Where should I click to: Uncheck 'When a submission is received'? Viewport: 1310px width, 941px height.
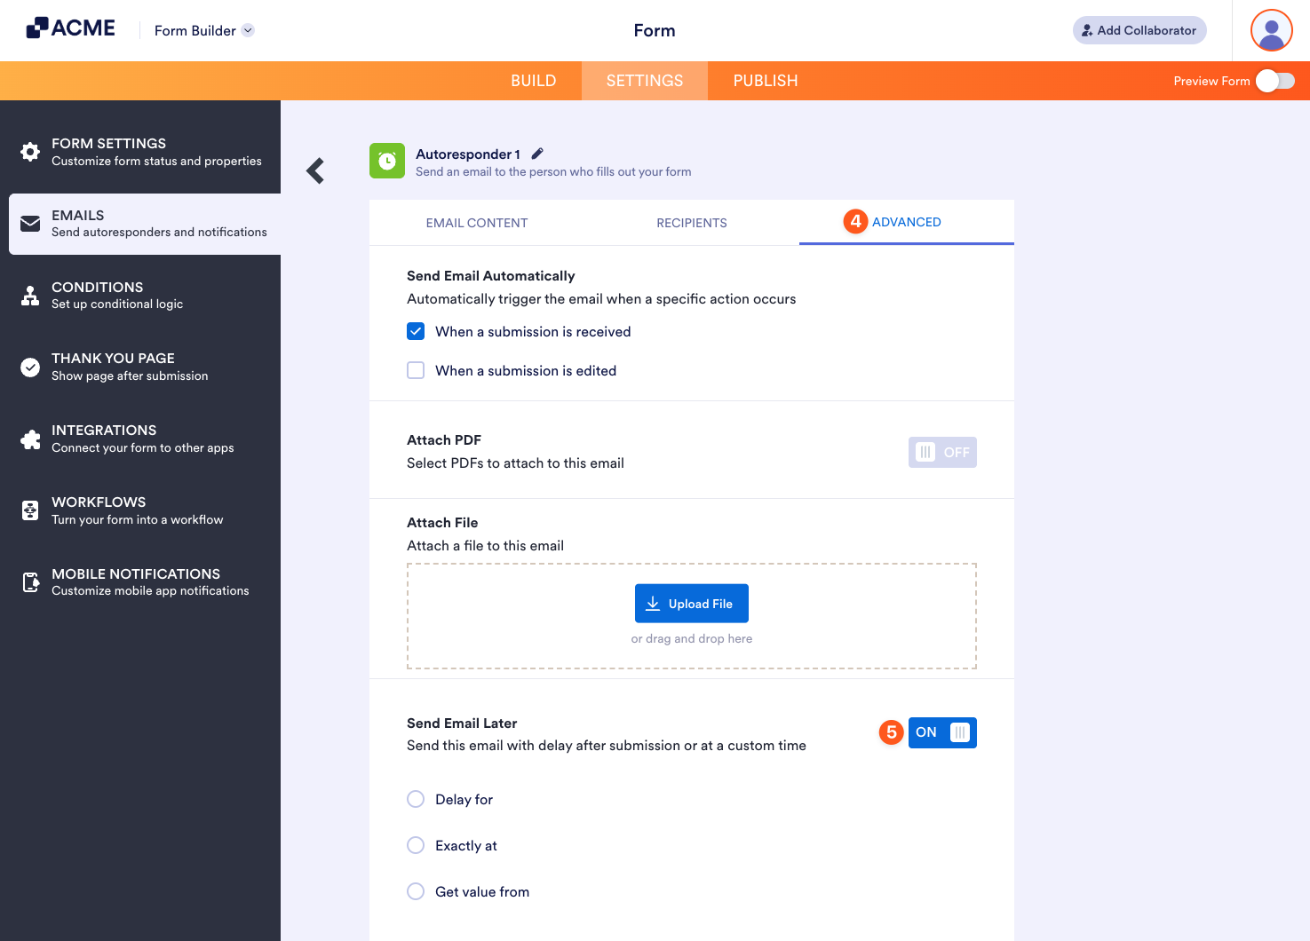[x=416, y=331]
